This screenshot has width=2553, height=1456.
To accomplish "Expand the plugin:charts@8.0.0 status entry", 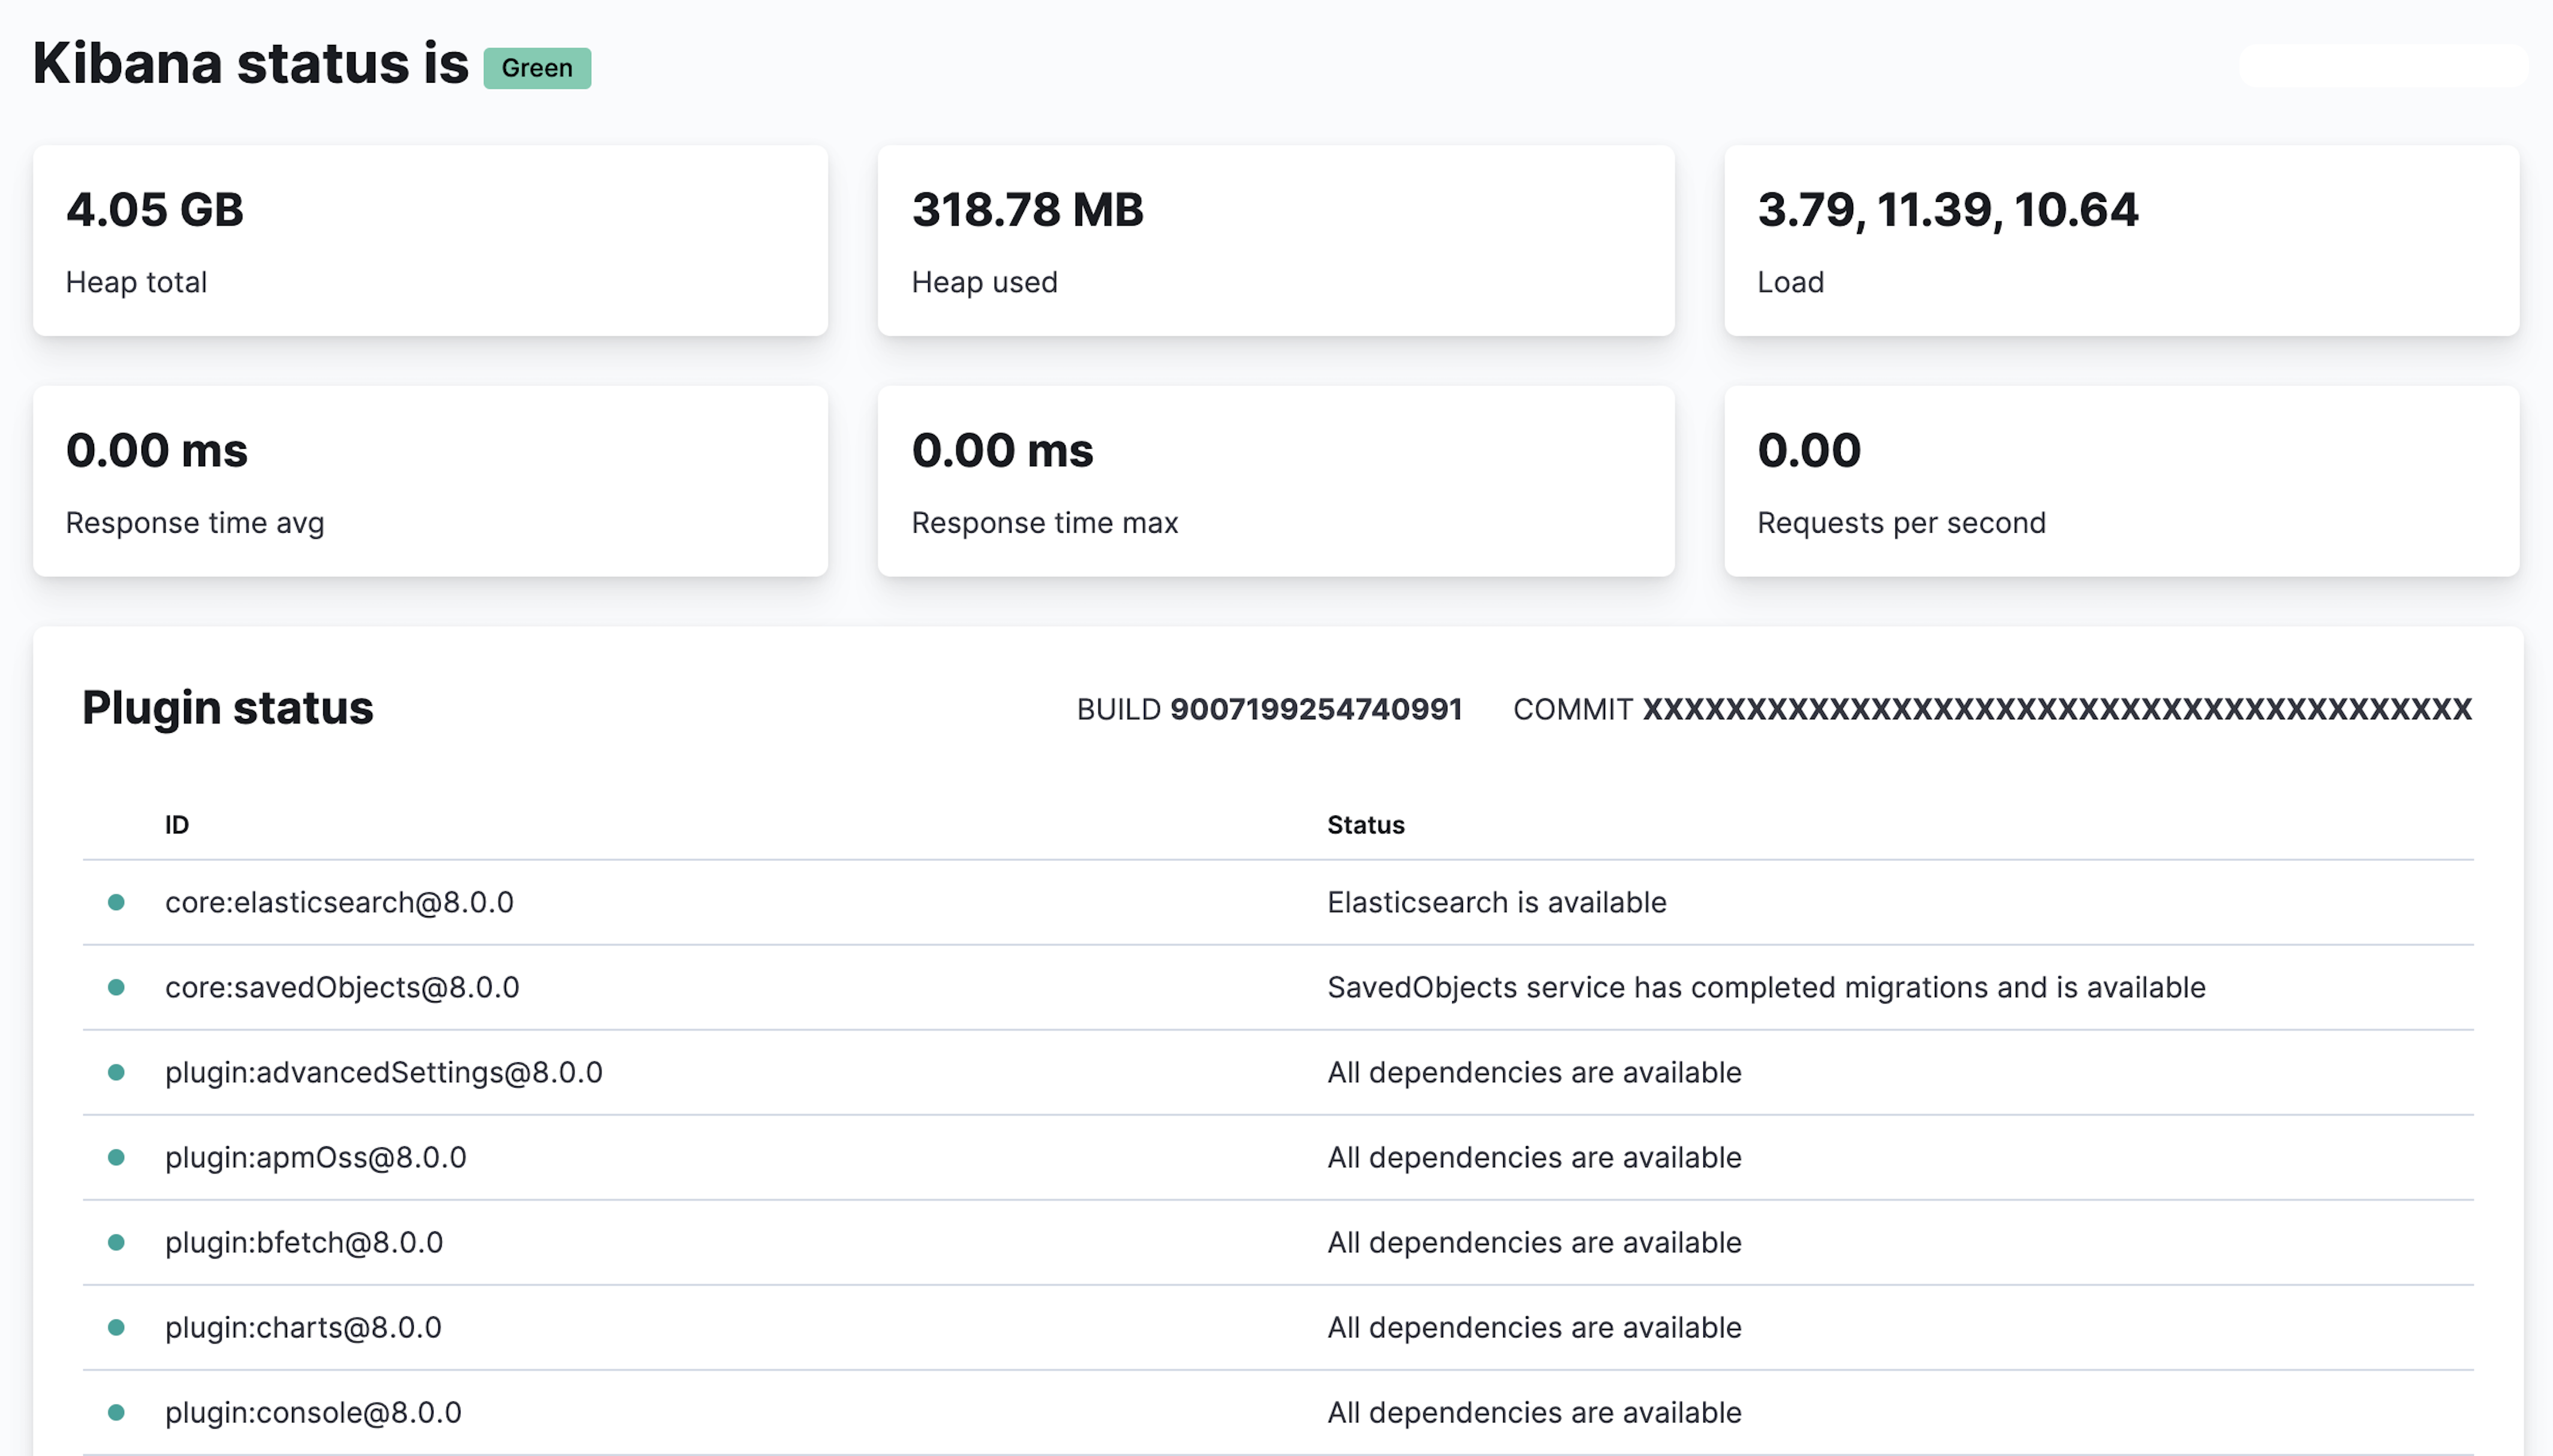I will click(303, 1327).
